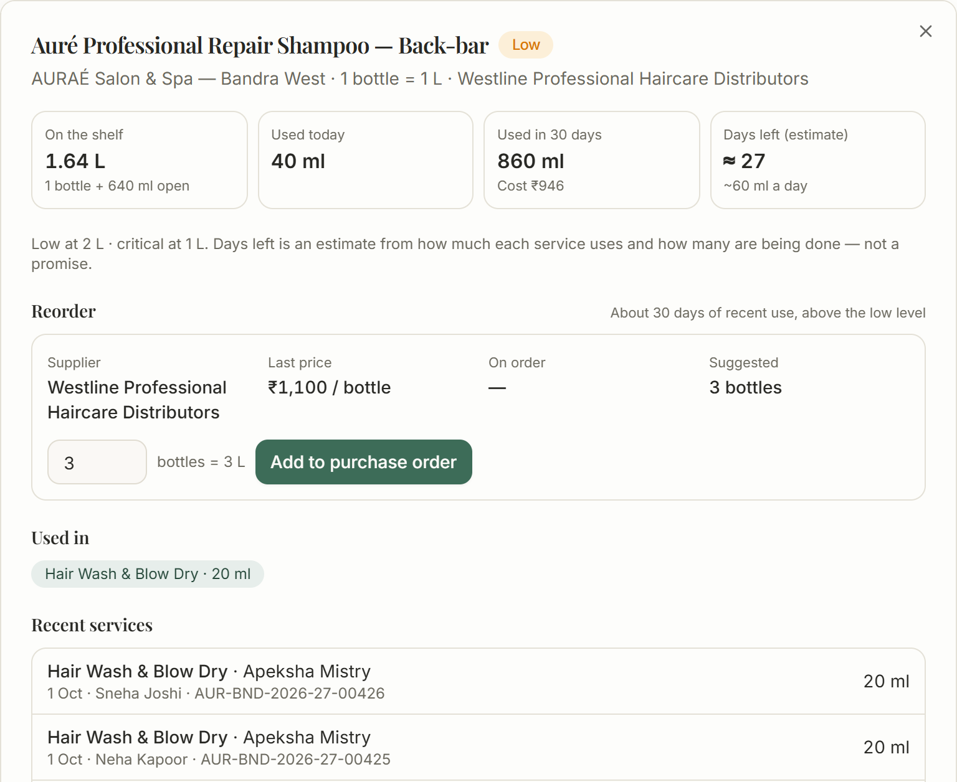
Task: Click the Reorder section heading
Action: pos(64,311)
